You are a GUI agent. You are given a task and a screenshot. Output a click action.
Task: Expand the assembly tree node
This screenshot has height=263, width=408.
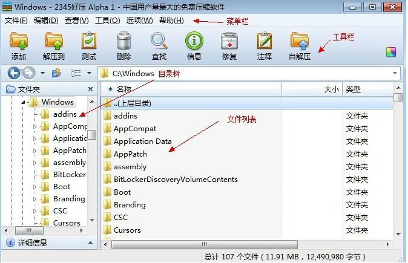[x=35, y=163]
